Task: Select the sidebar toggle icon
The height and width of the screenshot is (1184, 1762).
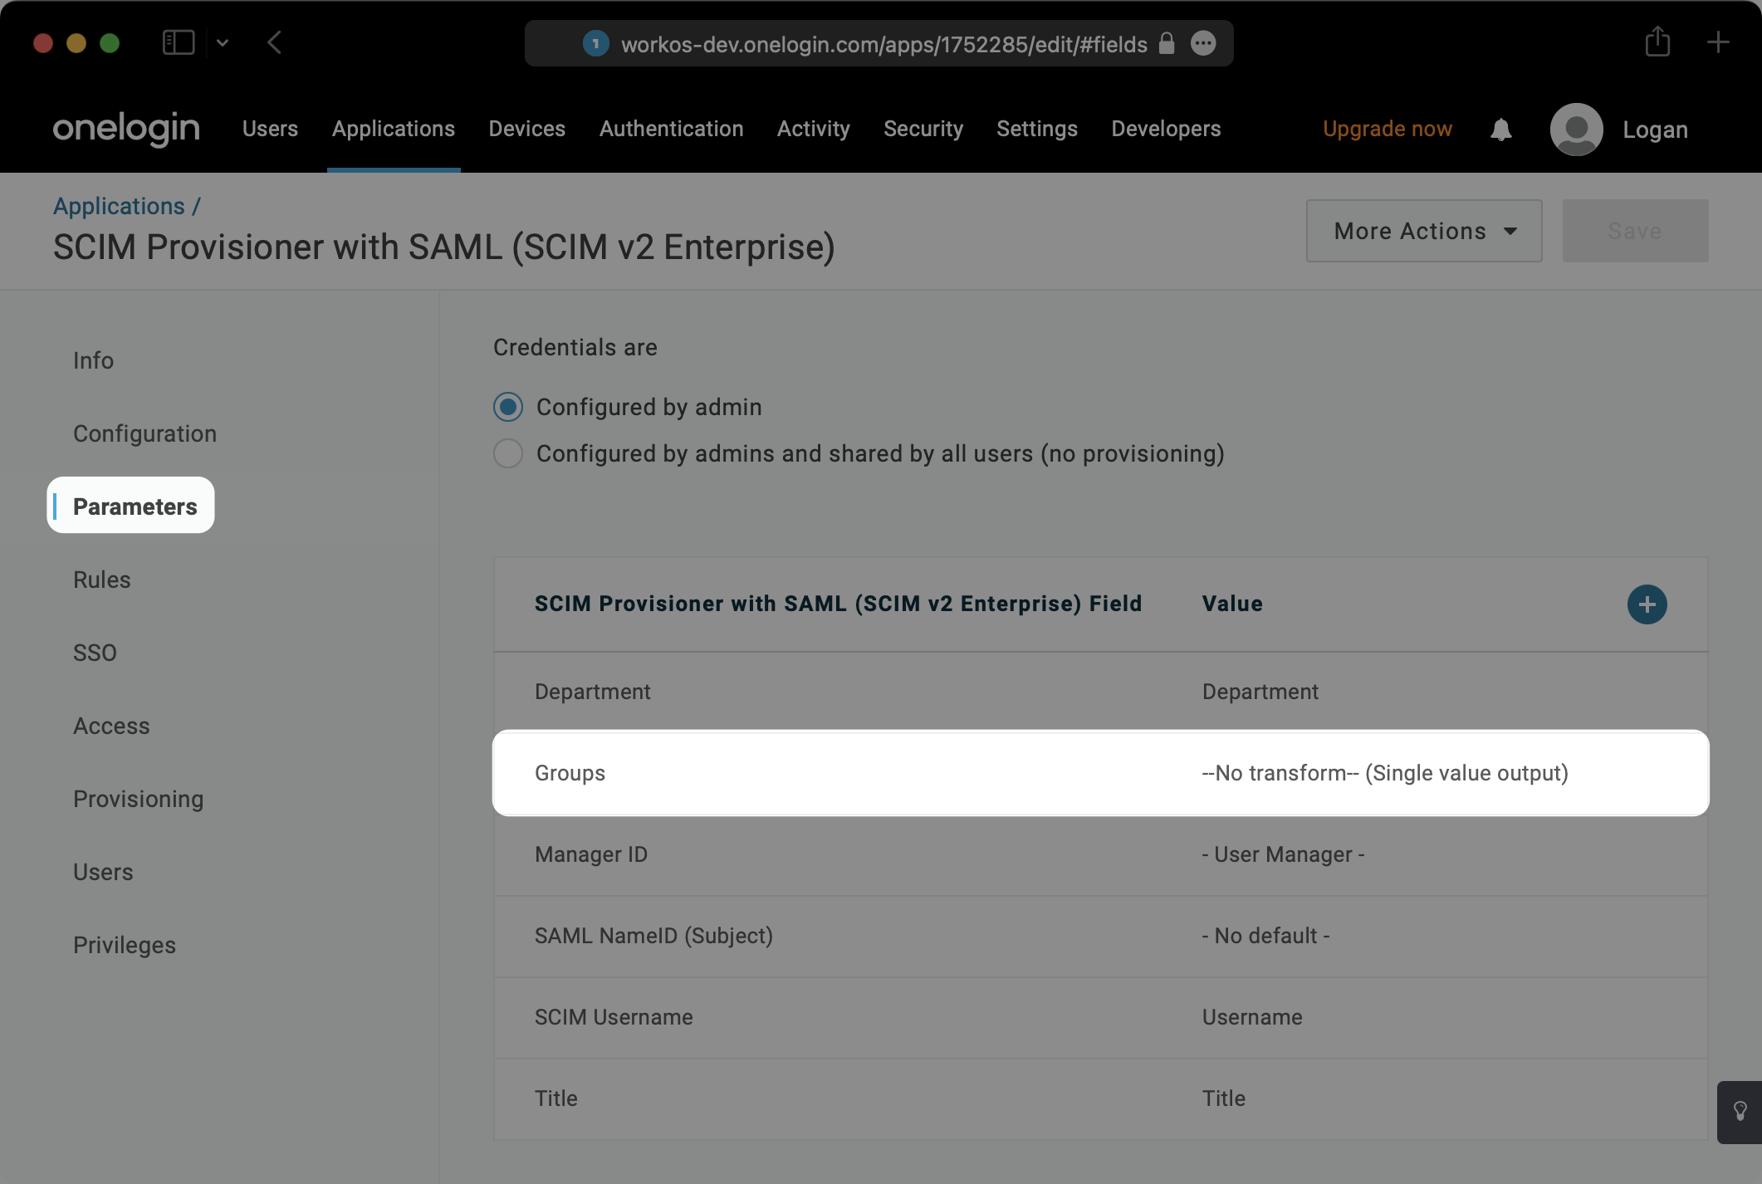Action: [x=179, y=41]
